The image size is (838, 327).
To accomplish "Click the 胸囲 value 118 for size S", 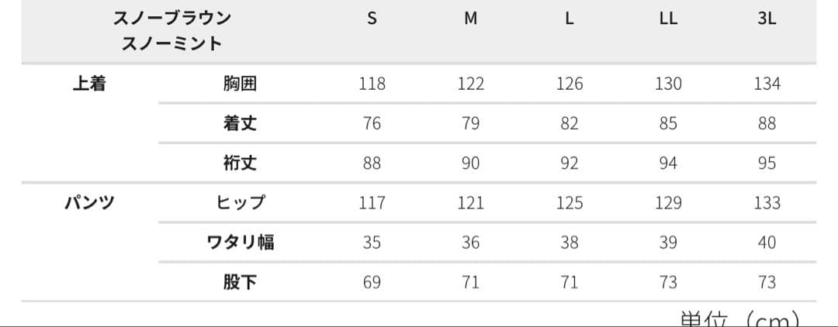I will click(x=372, y=84).
